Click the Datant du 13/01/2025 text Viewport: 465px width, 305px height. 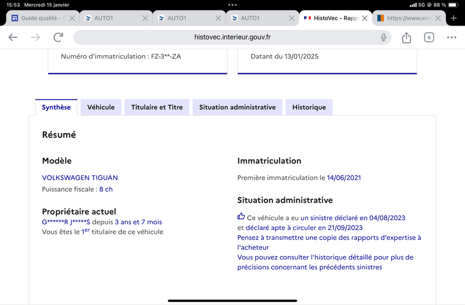pyautogui.click(x=284, y=56)
